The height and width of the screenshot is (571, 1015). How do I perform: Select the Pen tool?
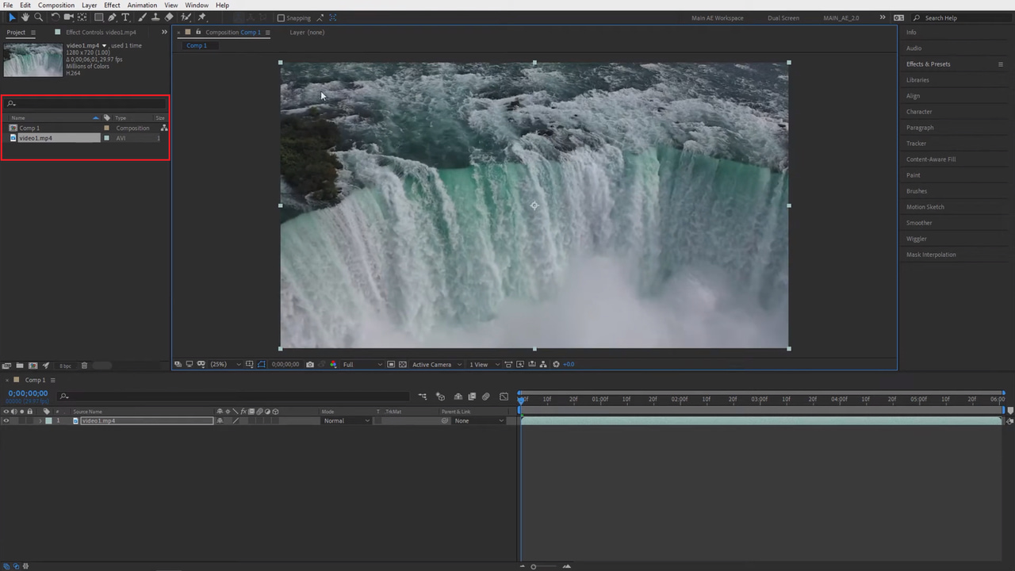point(113,17)
